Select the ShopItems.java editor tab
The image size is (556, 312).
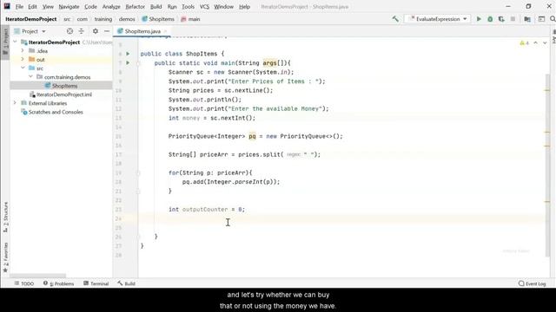click(142, 31)
